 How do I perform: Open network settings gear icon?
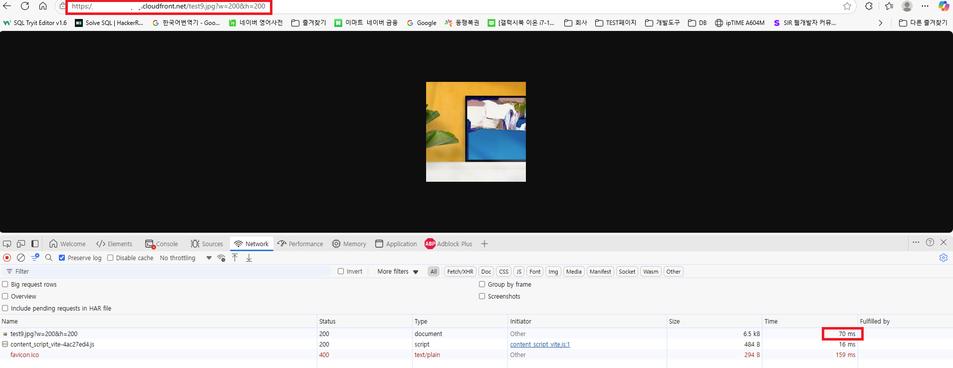click(944, 258)
